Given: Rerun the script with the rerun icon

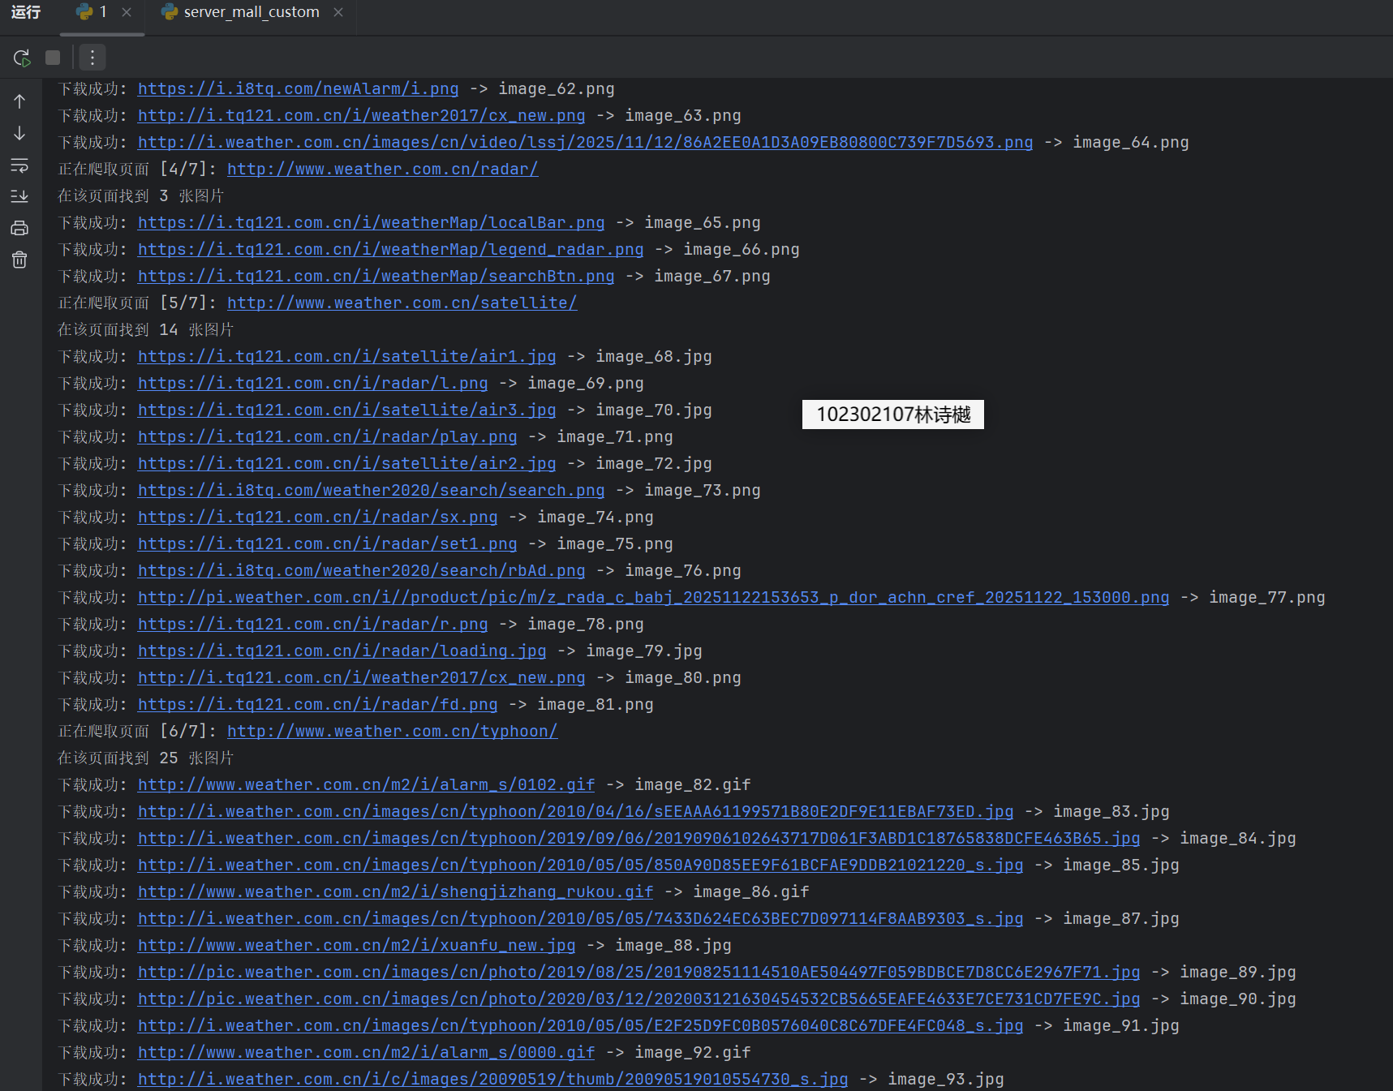Looking at the screenshot, I should pos(22,58).
